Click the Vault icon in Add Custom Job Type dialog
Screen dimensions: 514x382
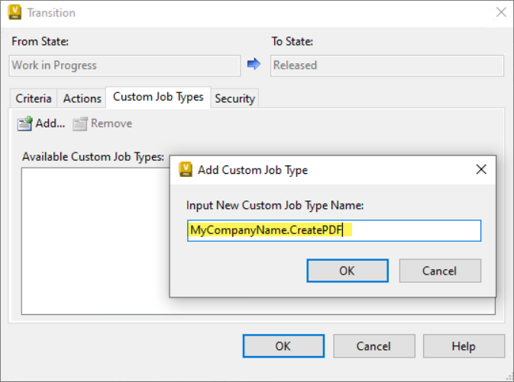[186, 169]
